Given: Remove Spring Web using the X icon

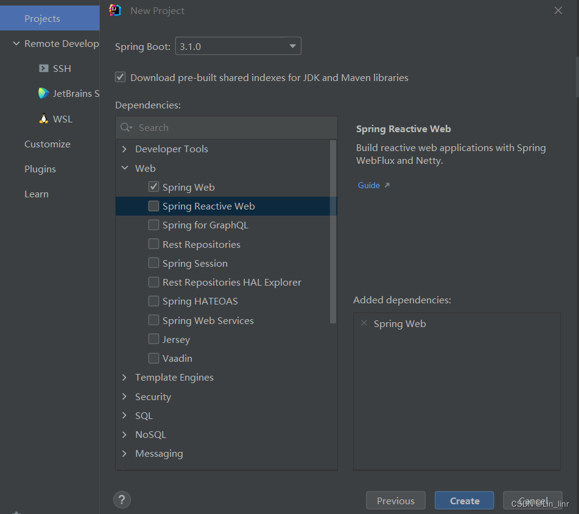Looking at the screenshot, I should pos(364,323).
